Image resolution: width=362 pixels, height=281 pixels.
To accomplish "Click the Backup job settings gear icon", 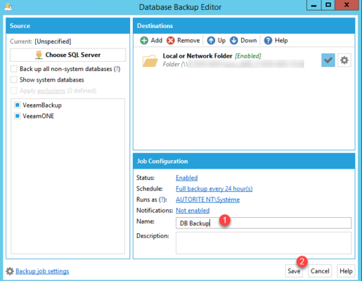I will click(x=10, y=271).
